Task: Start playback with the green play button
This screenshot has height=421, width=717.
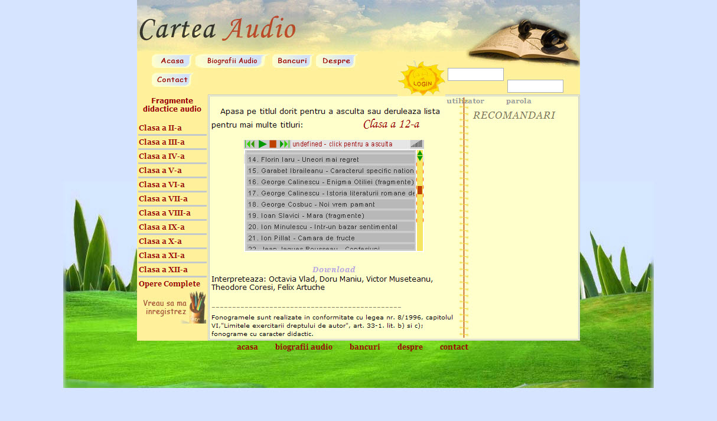Action: [x=262, y=144]
